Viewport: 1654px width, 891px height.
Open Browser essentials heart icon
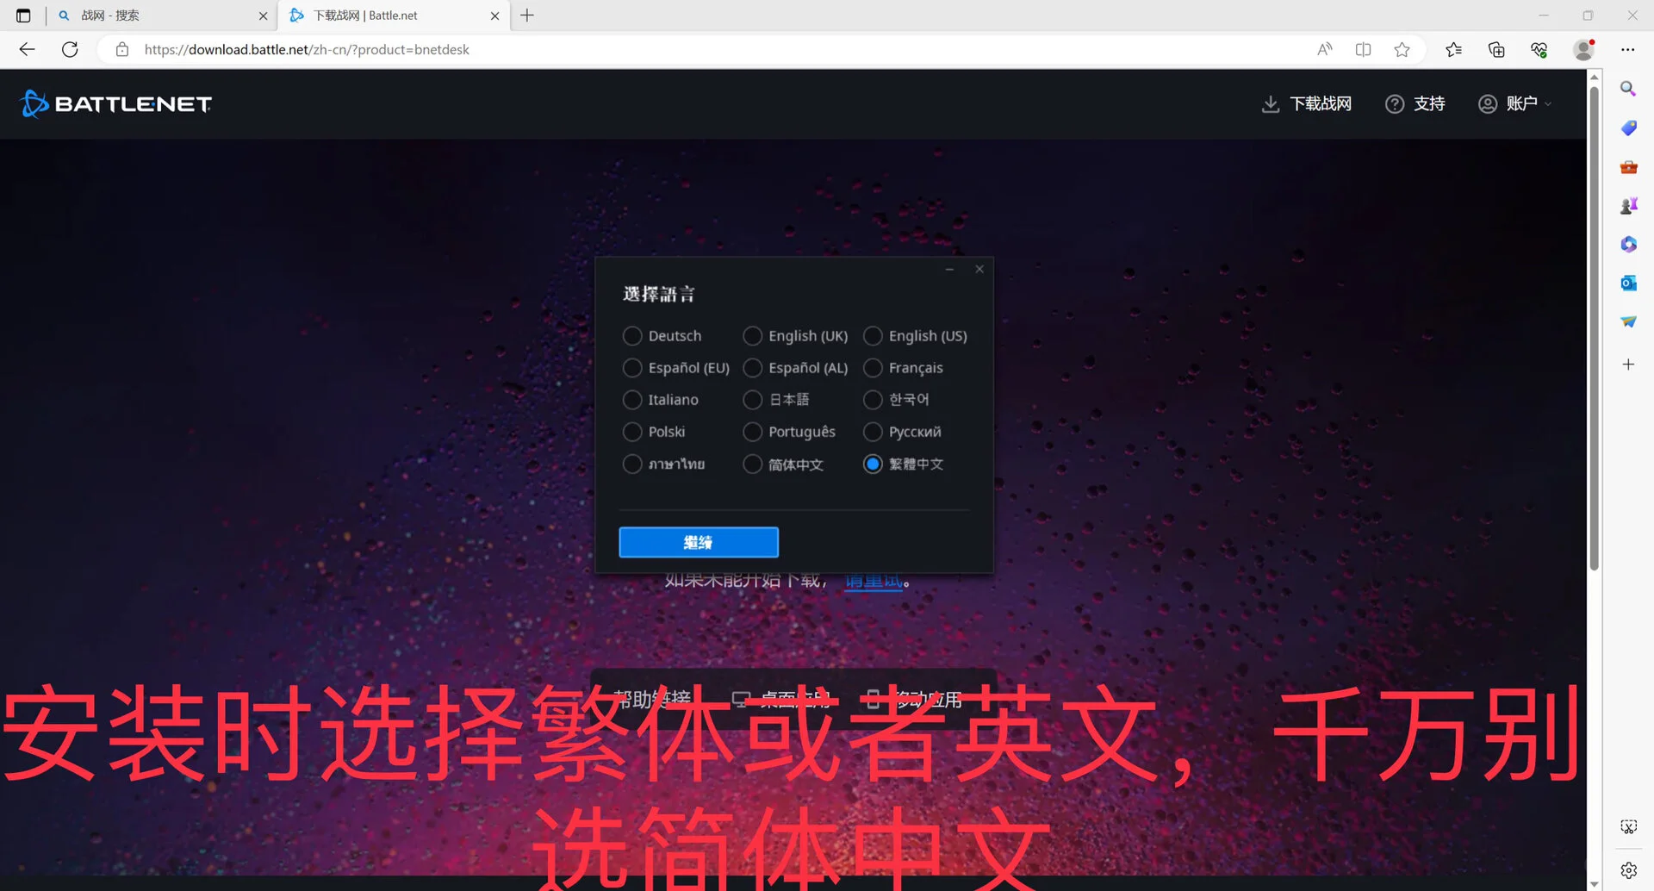click(x=1539, y=49)
